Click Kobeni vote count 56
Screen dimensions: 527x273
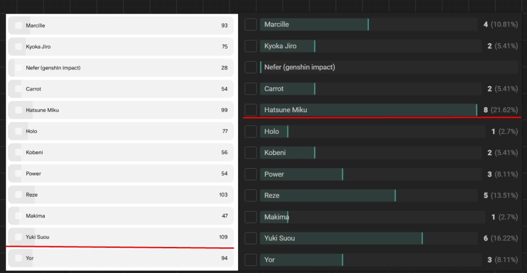(224, 152)
